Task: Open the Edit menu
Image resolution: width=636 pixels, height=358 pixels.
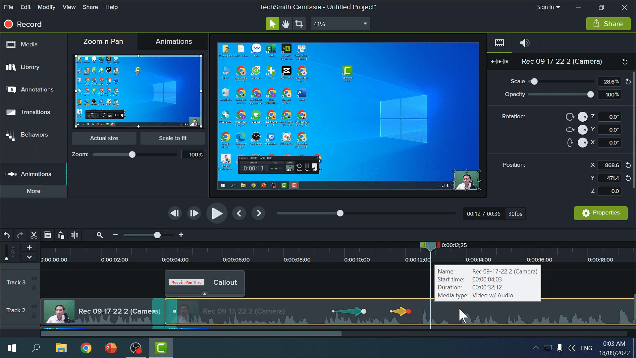Action: coord(25,7)
